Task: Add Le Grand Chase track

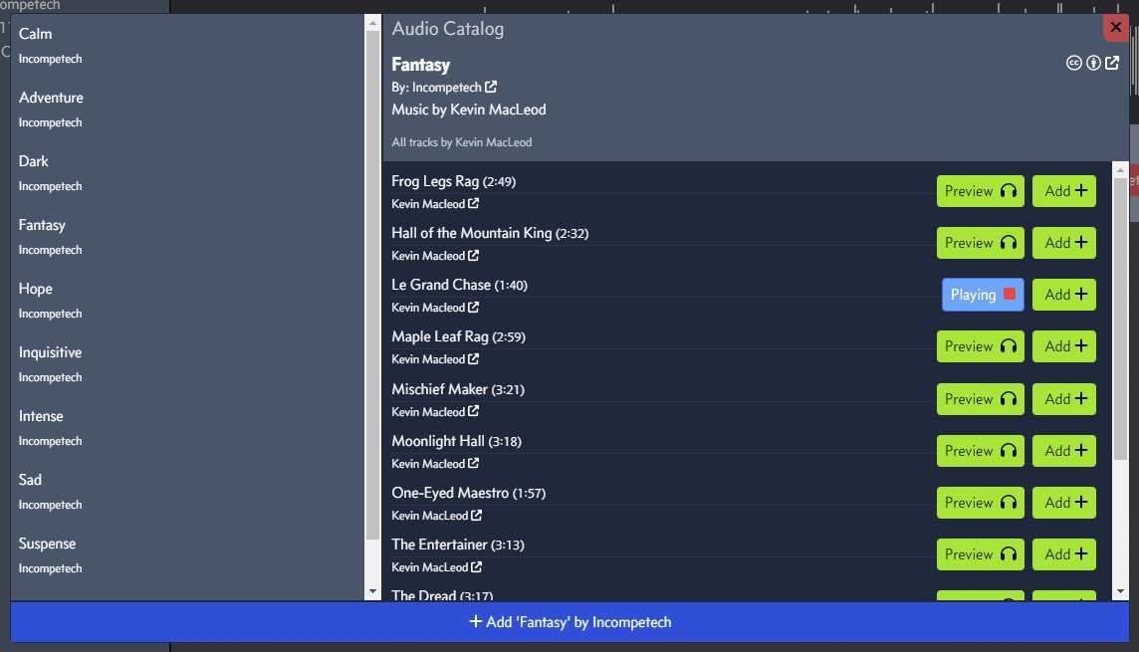Action: (x=1064, y=295)
